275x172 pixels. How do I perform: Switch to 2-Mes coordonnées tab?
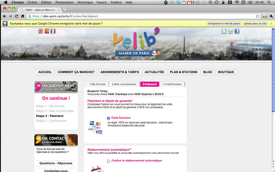pos(124,84)
